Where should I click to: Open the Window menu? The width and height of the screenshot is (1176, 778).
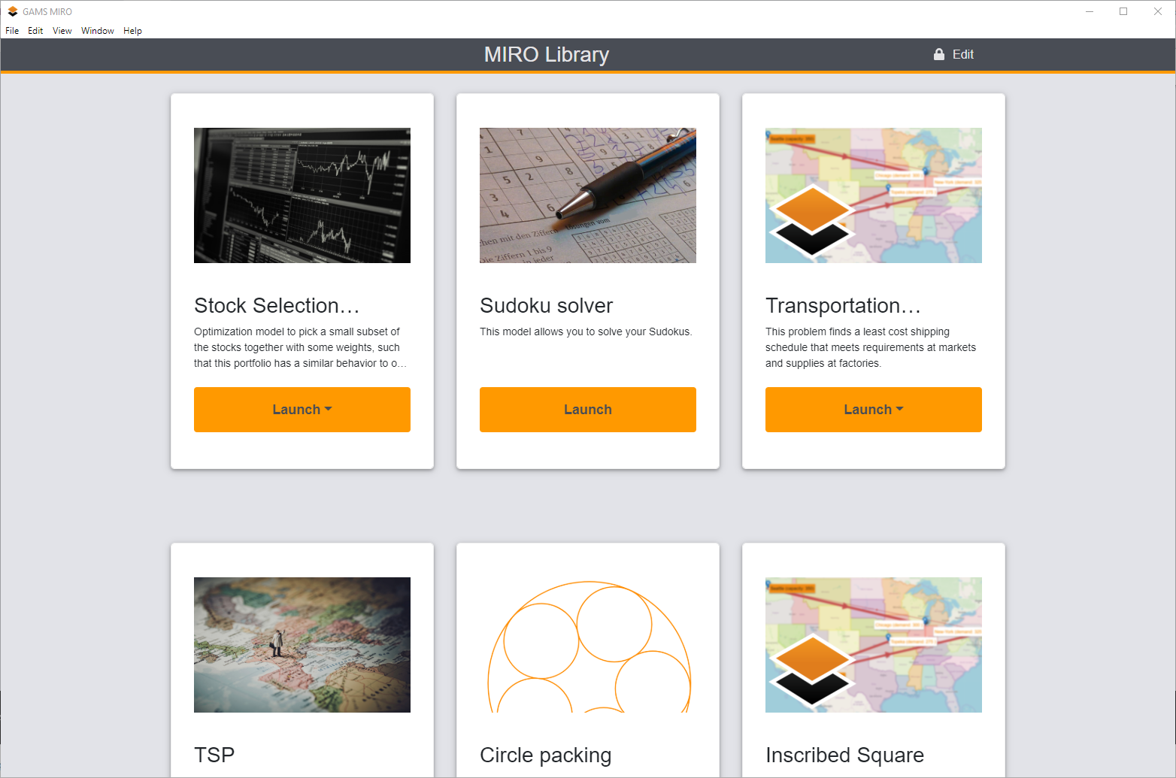coord(97,31)
